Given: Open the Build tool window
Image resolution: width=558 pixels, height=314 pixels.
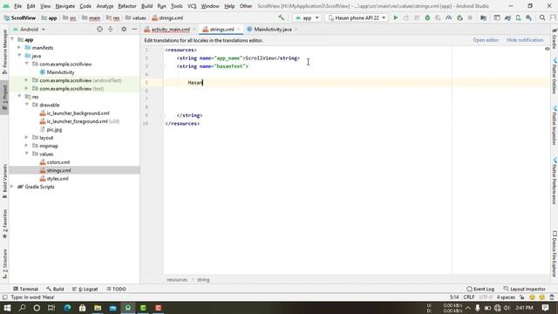Looking at the screenshot, I should click(x=55, y=289).
